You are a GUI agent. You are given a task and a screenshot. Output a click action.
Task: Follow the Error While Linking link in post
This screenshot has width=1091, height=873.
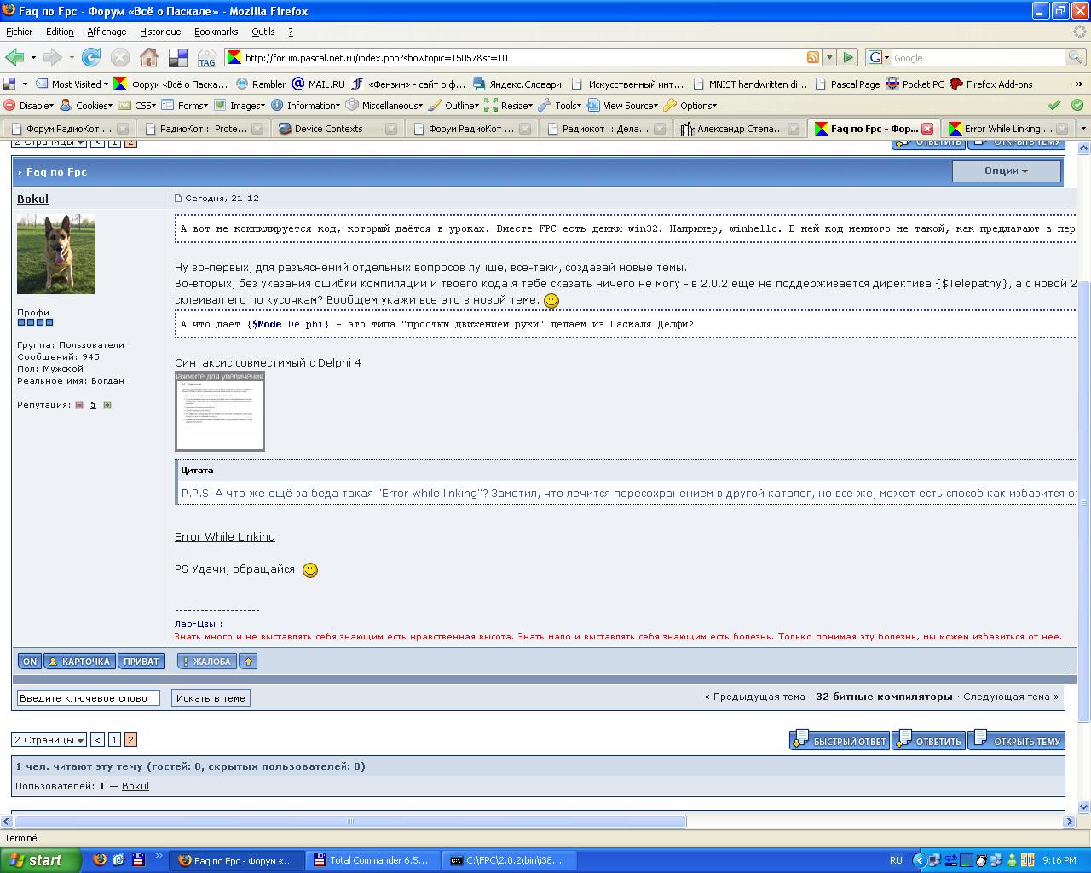pyautogui.click(x=225, y=536)
